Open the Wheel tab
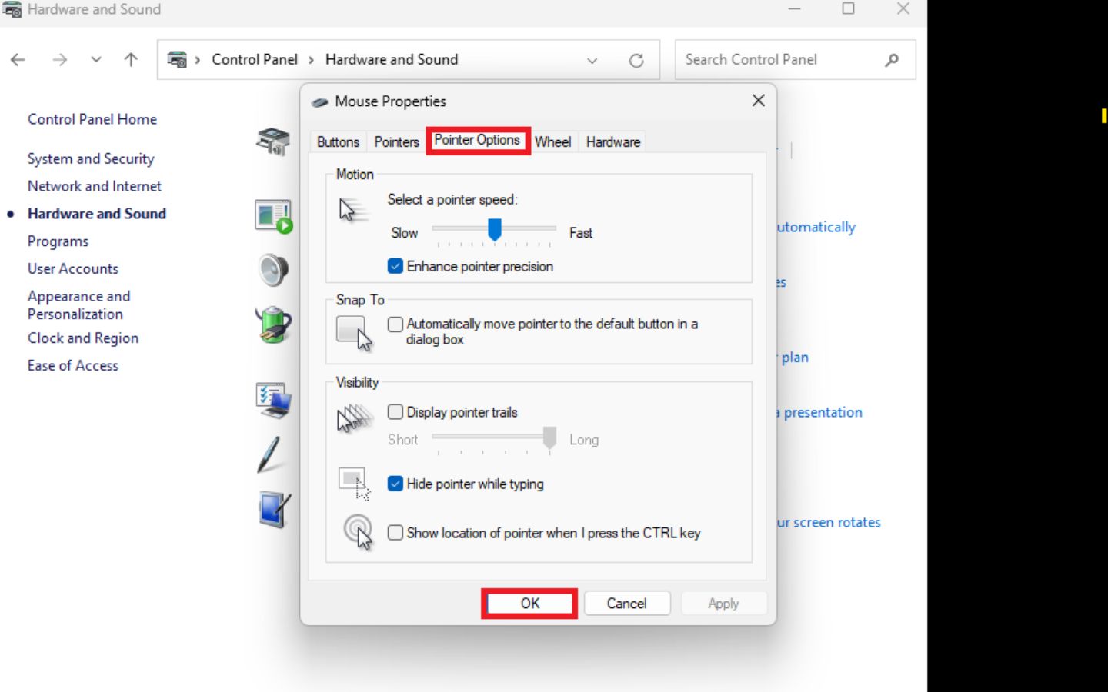Viewport: 1108px width, 692px height. 552,141
